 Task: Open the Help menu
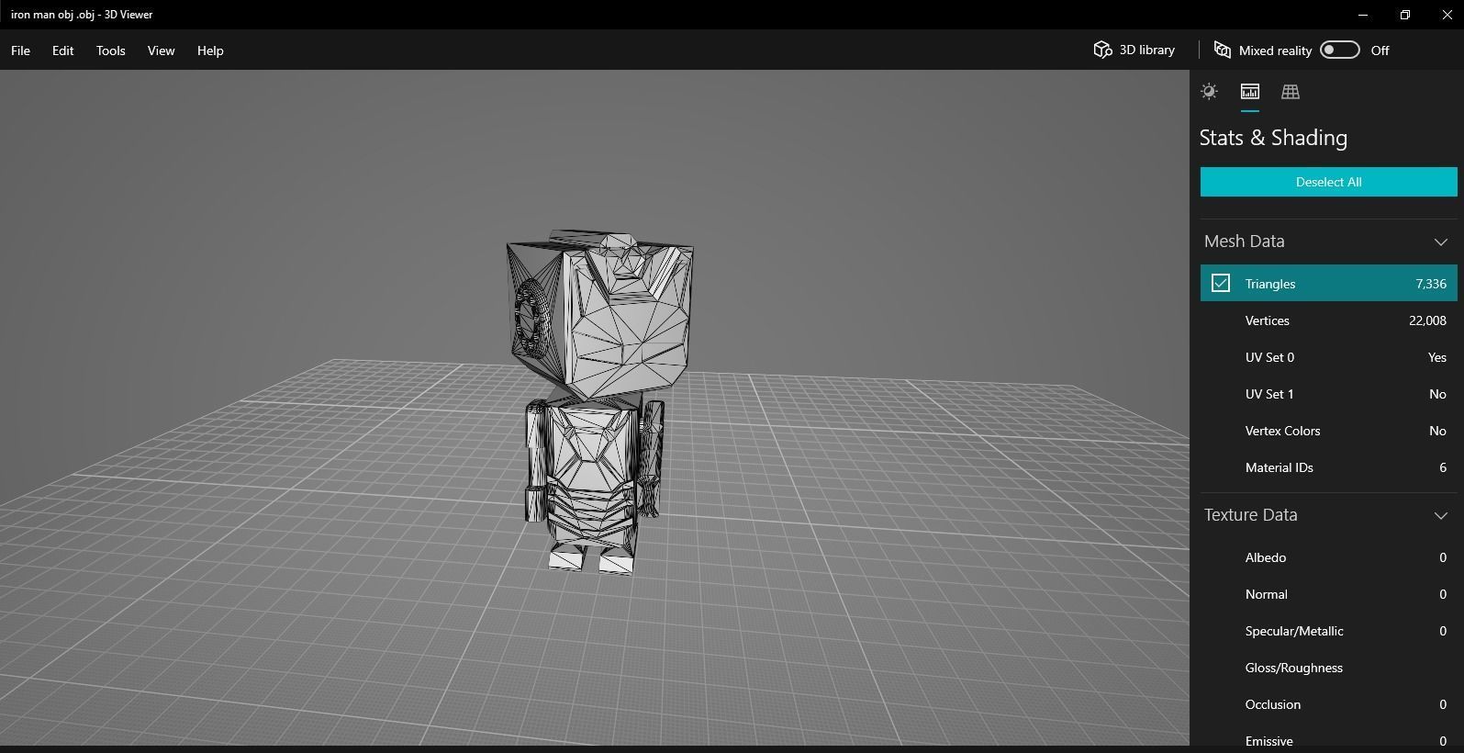pyautogui.click(x=210, y=51)
